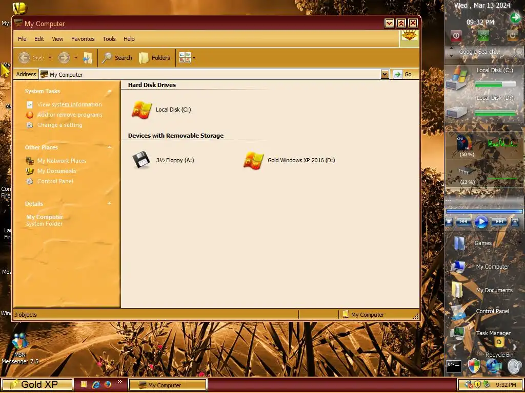Click Local Disk (D:) usage bar in sidebar
The height and width of the screenshot is (393, 525).
point(496,113)
